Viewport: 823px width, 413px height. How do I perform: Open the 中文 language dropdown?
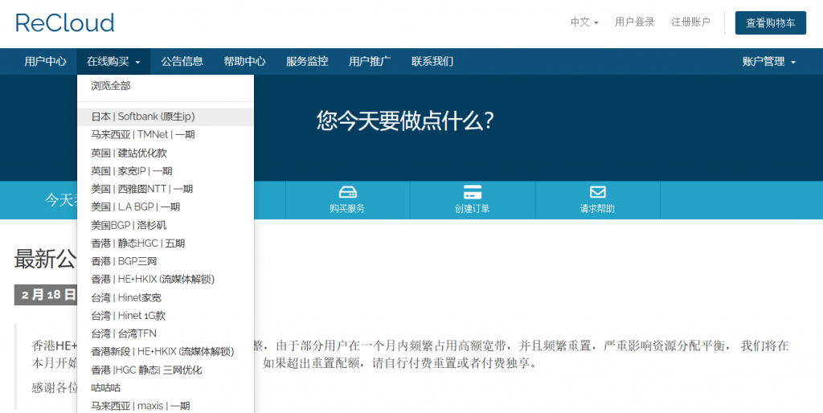(585, 22)
